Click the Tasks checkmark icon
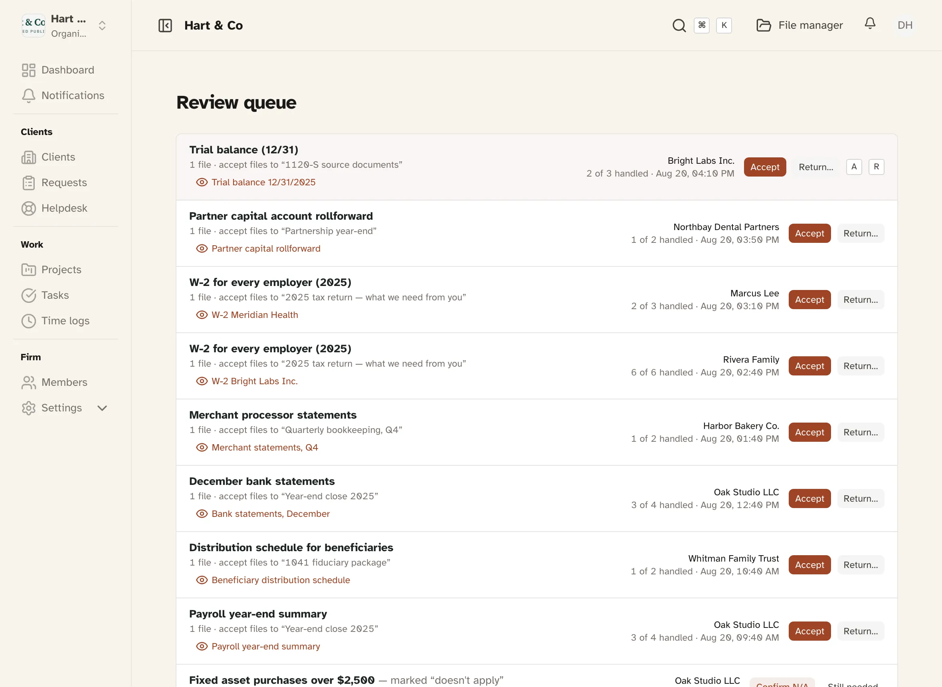 (28, 295)
